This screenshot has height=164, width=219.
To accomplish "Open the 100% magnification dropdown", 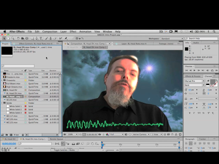I will tap(73, 134).
